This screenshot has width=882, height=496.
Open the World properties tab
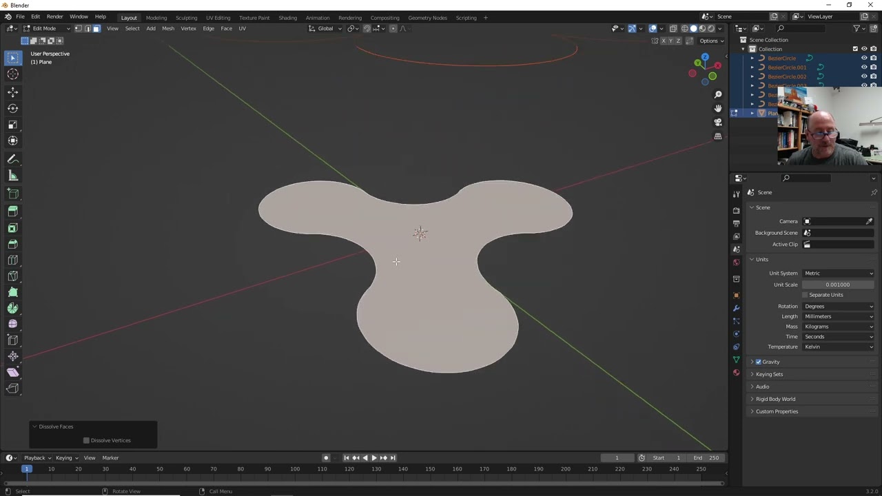736,262
